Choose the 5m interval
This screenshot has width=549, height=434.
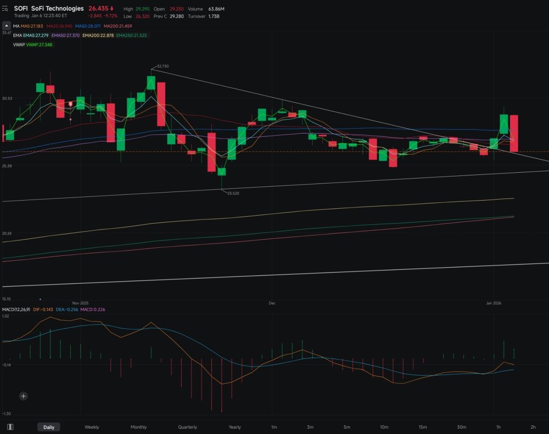tap(347, 427)
